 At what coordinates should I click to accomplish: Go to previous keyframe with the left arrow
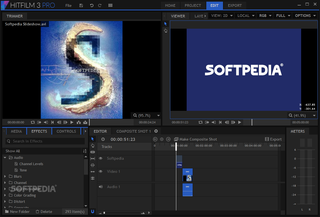point(155,139)
